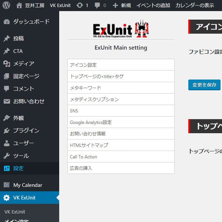The height and width of the screenshot is (222, 222).
Task: Click the VK ExUnit gear icon
Action: (7, 198)
